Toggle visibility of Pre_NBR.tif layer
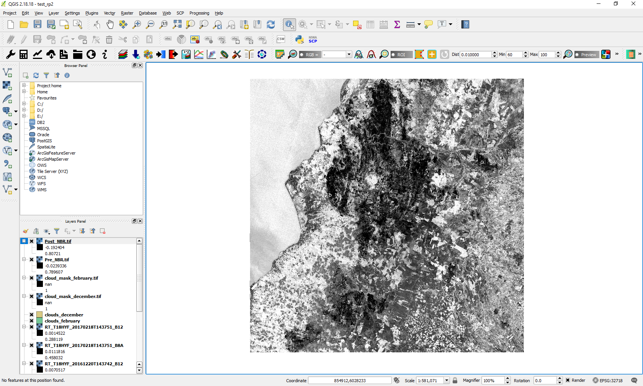The width and height of the screenshot is (643, 386). [x=32, y=260]
